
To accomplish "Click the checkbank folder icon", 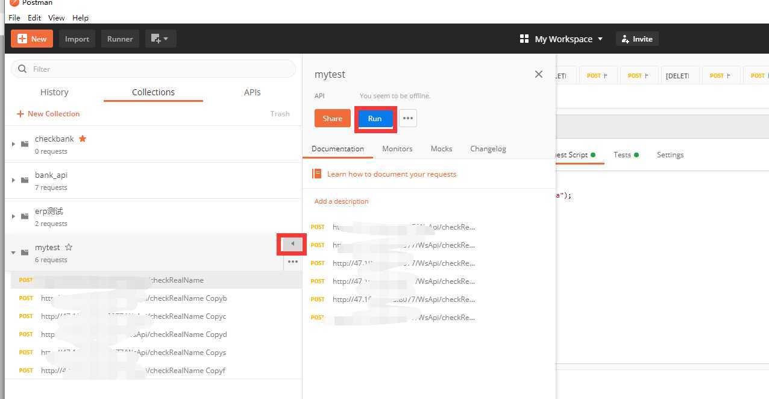I will pos(25,144).
